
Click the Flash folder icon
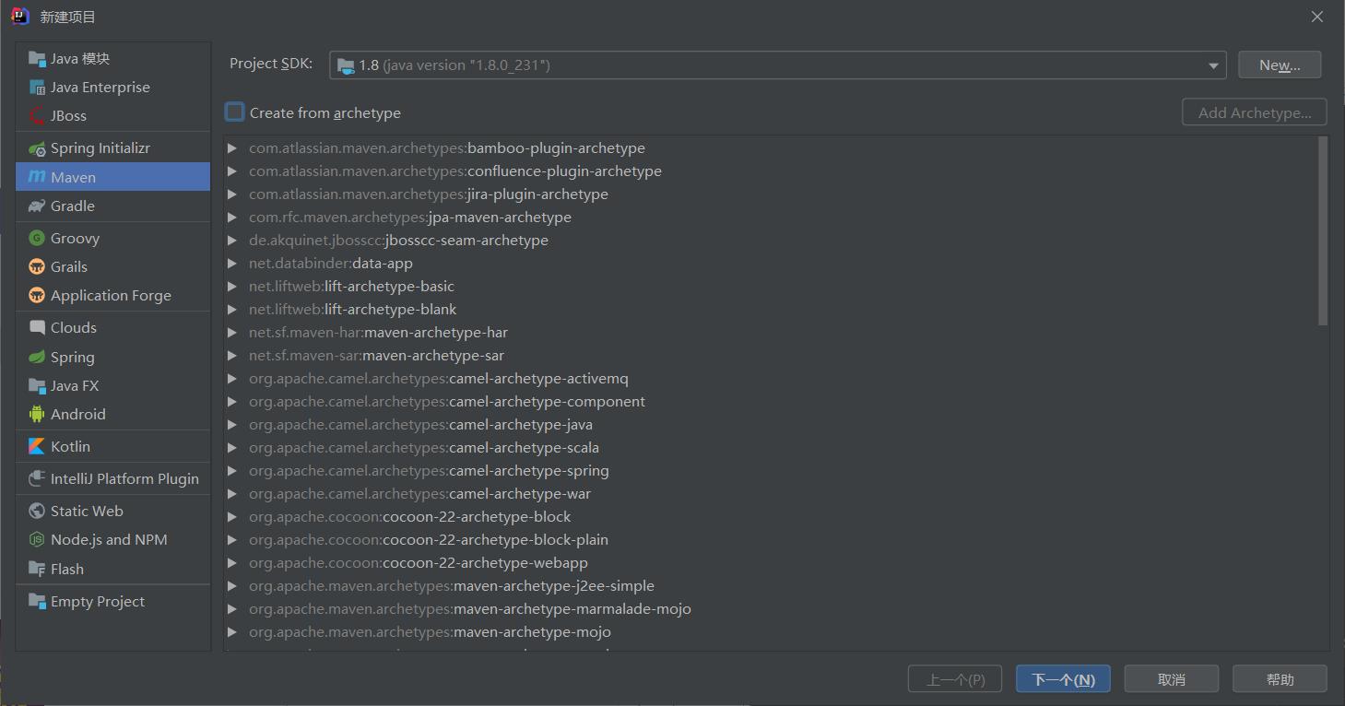37,570
